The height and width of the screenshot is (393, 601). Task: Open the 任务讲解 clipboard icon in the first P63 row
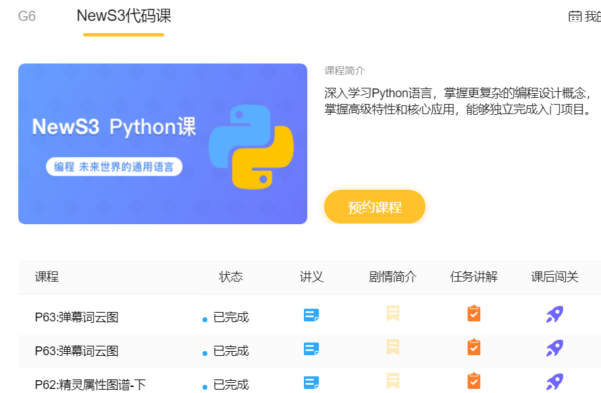(x=474, y=313)
